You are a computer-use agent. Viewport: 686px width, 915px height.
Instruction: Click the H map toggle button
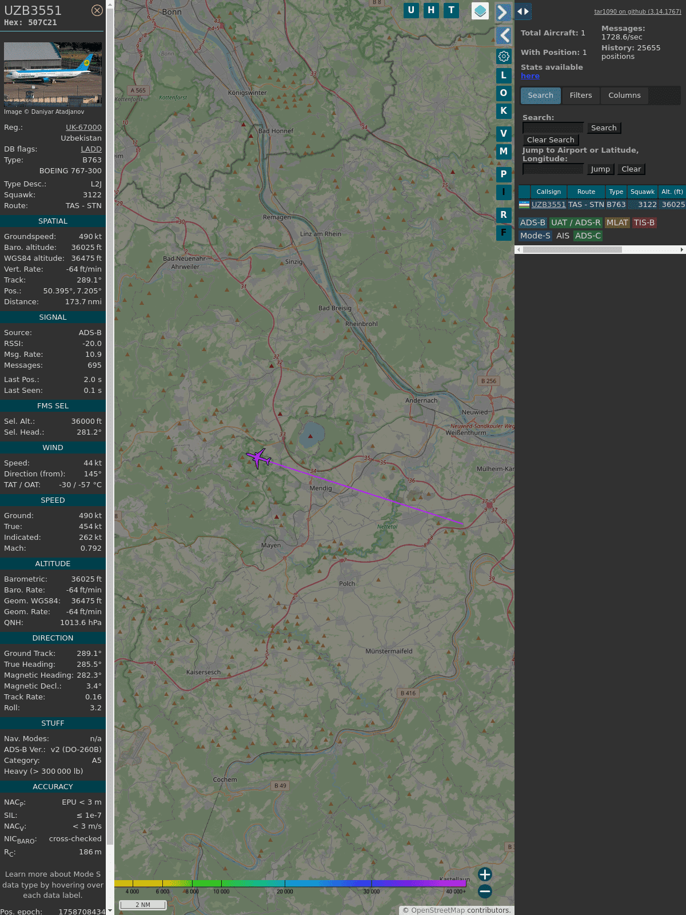click(x=431, y=10)
